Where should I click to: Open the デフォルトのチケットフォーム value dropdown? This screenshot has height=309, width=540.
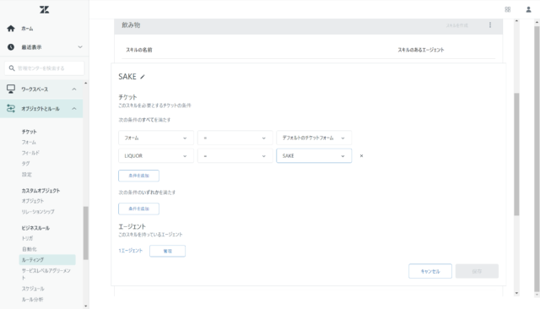[x=314, y=138]
